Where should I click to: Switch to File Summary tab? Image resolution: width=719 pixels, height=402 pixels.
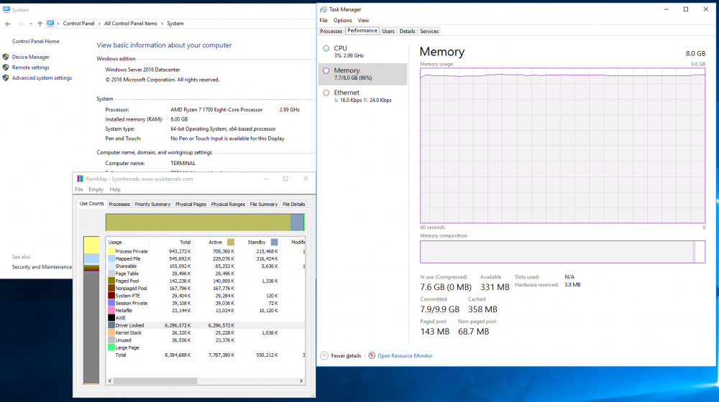click(264, 204)
